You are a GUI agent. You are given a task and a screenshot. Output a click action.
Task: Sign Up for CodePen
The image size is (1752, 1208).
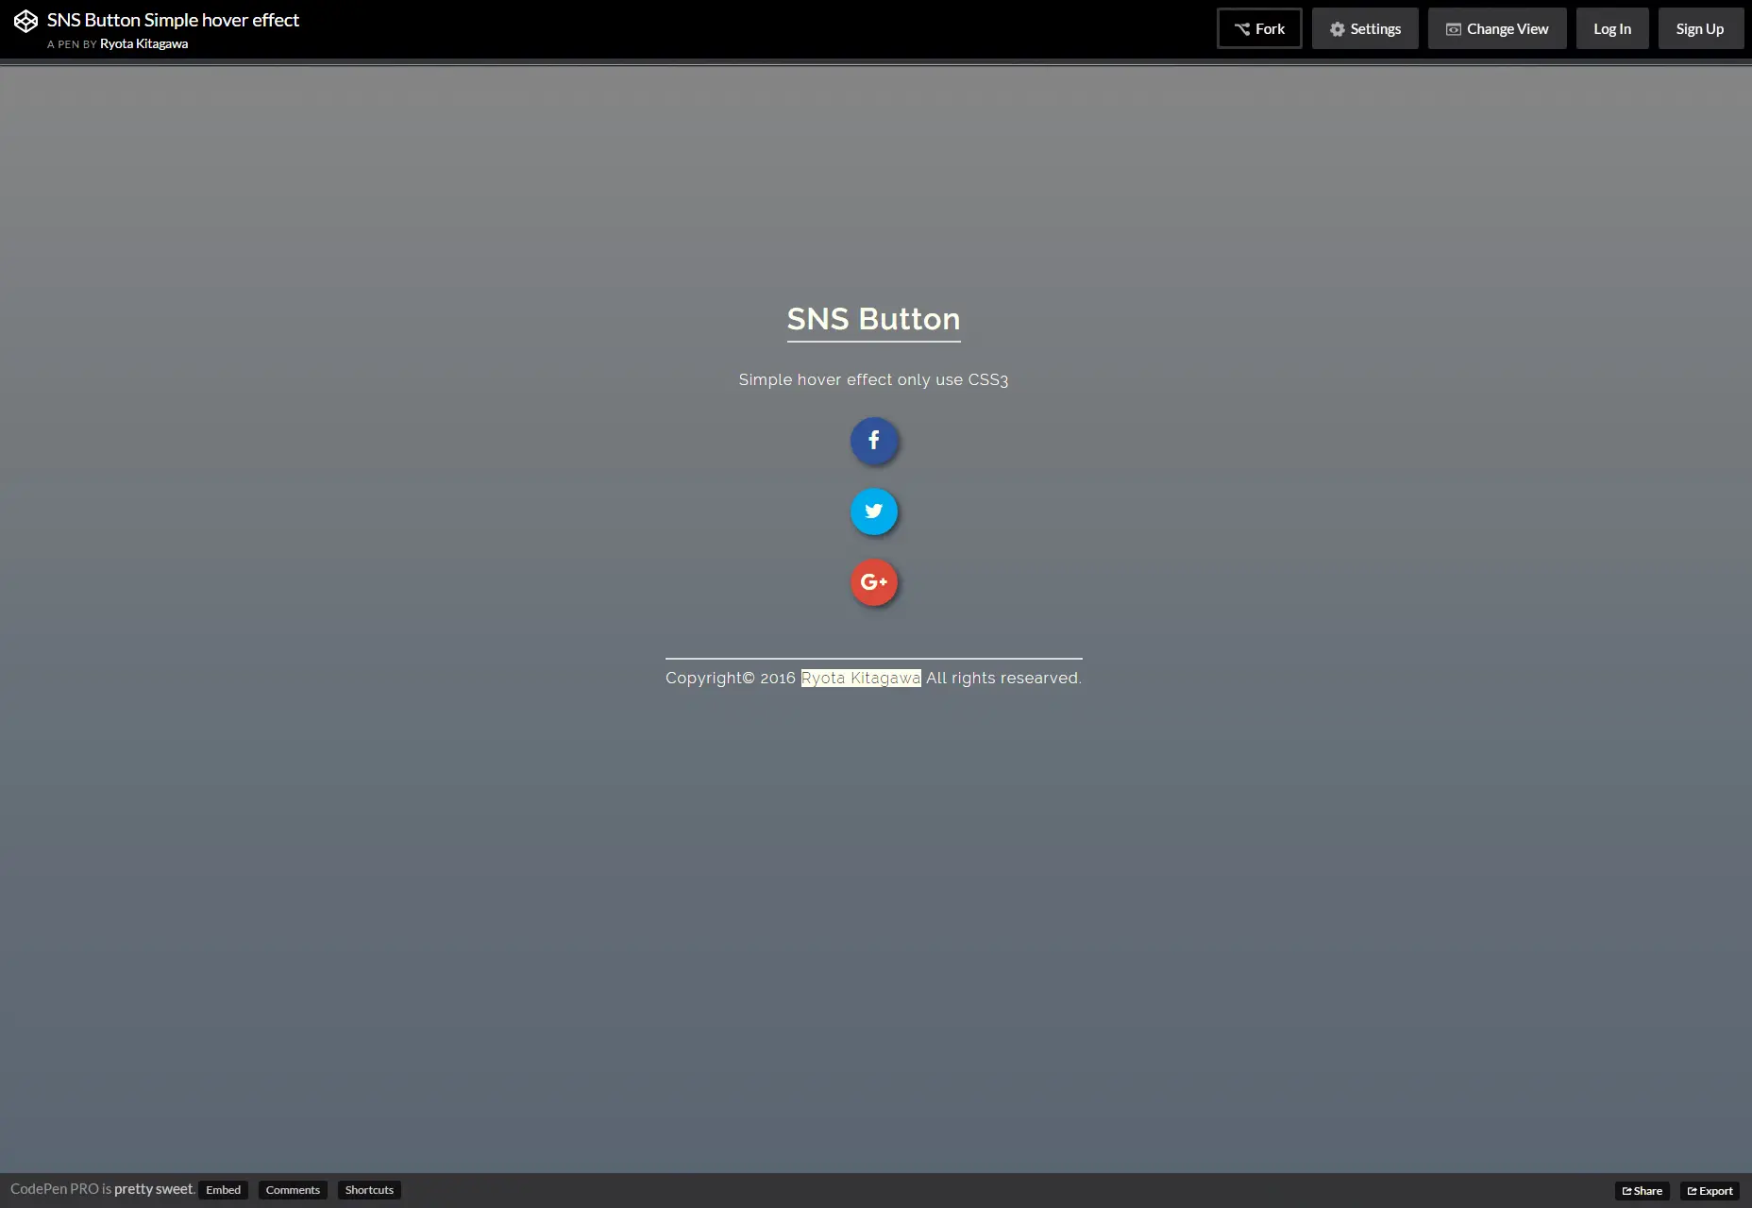click(x=1700, y=28)
